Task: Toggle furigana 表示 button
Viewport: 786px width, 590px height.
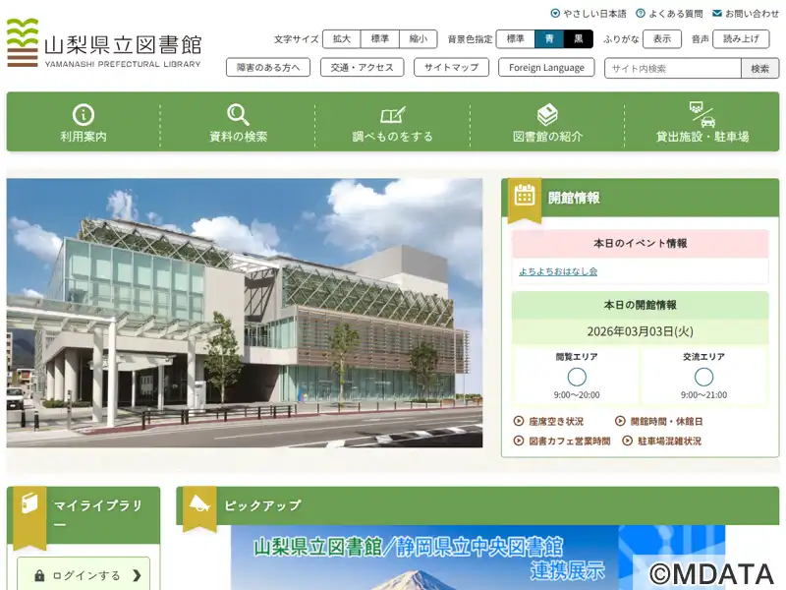Action: click(661, 39)
